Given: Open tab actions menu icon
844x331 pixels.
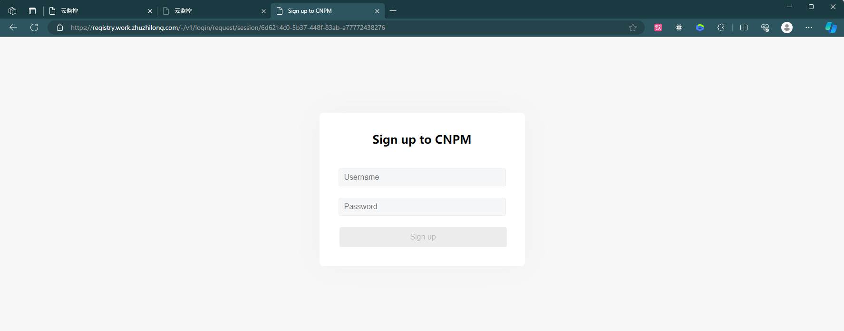Looking at the screenshot, I should pos(32,11).
